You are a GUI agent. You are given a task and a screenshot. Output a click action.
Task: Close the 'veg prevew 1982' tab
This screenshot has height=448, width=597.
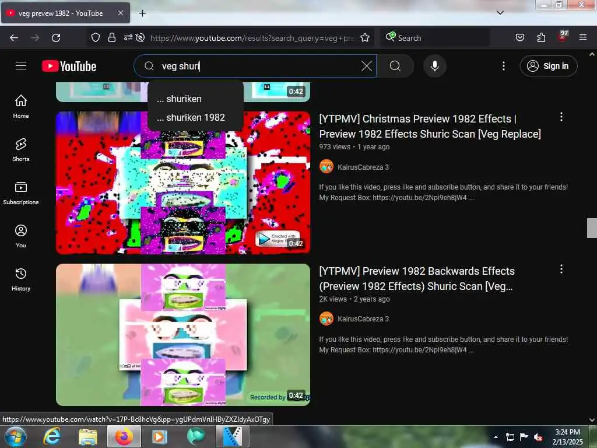120,13
